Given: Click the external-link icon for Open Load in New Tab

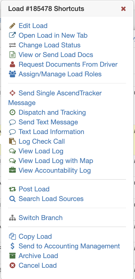Looking at the screenshot, I should [x=12, y=35].
